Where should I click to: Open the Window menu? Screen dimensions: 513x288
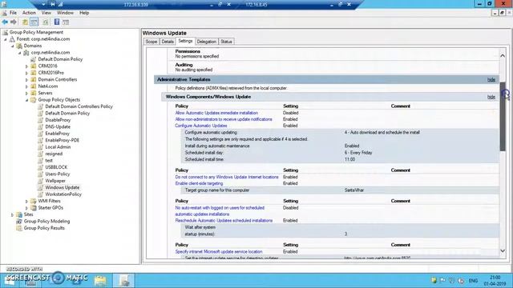pos(65,13)
